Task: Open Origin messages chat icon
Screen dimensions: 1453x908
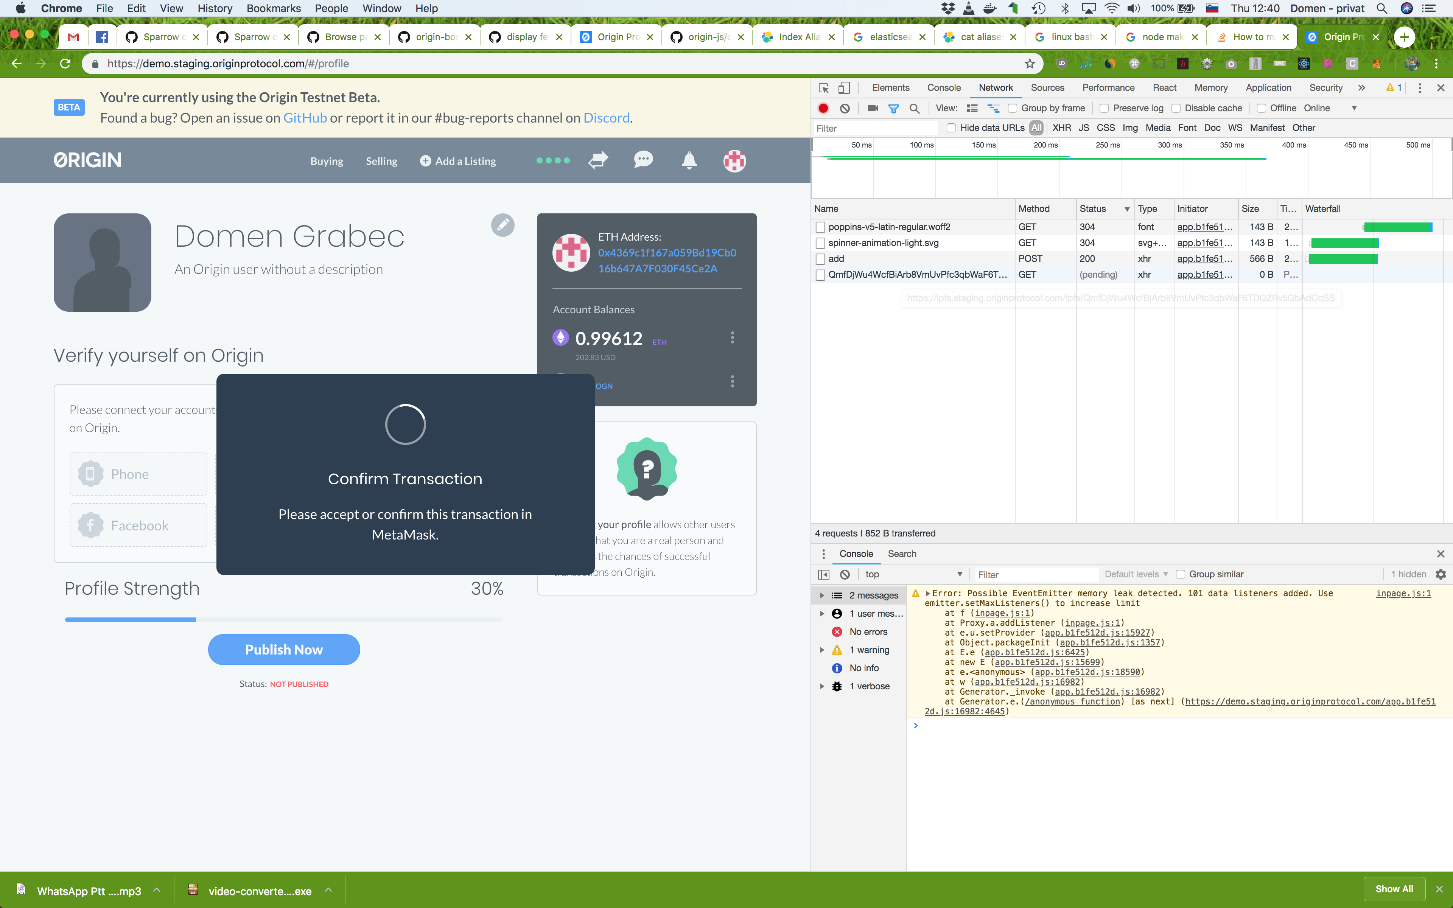Action: [643, 160]
